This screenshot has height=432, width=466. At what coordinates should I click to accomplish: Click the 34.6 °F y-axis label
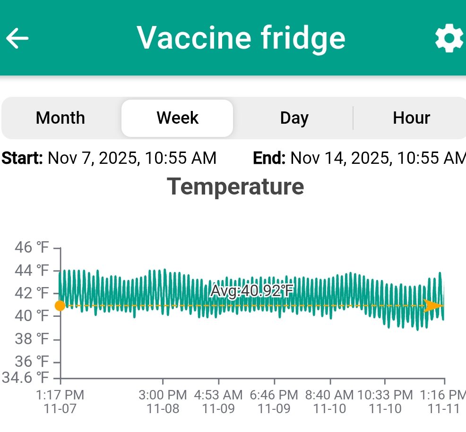(26, 378)
